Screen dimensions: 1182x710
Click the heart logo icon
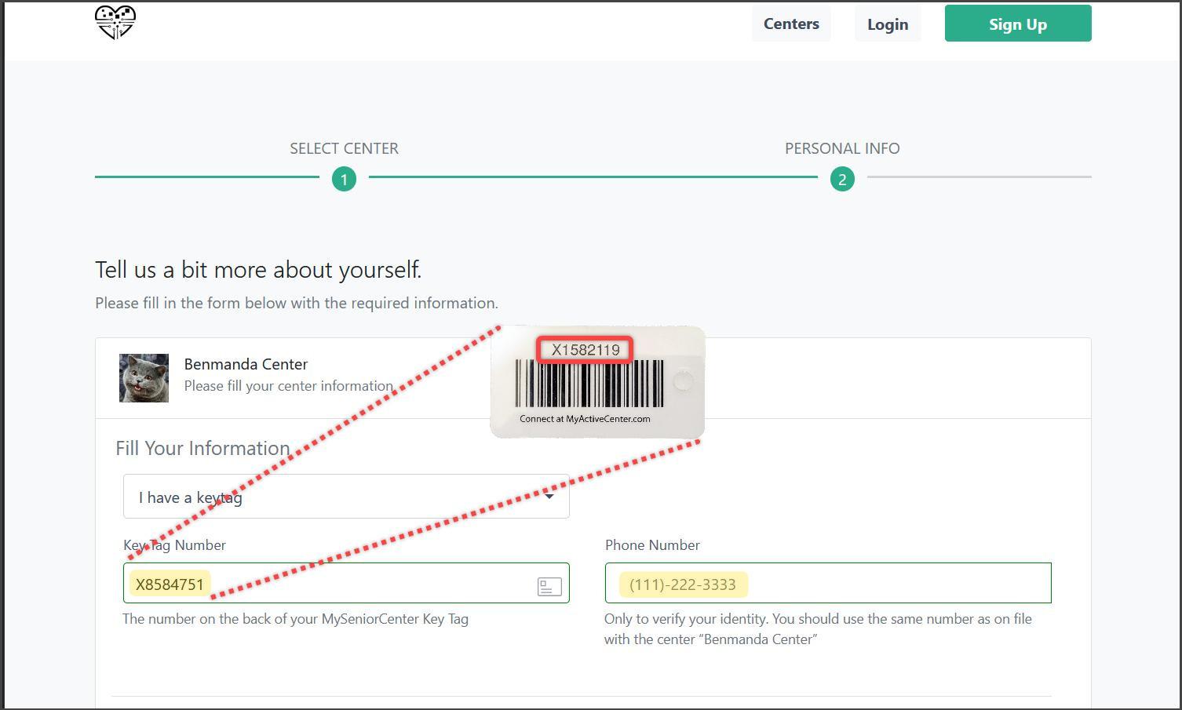click(x=115, y=22)
